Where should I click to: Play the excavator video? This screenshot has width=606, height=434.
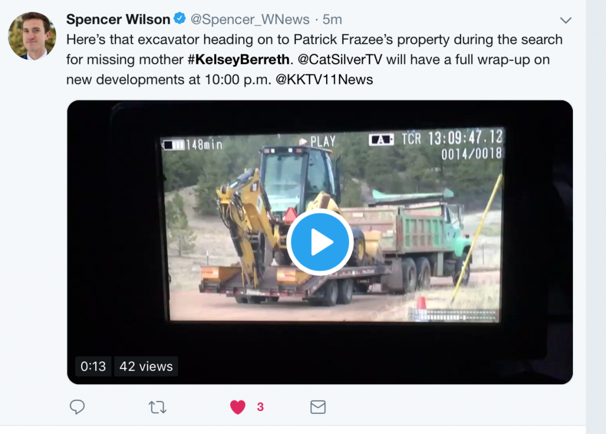320,242
